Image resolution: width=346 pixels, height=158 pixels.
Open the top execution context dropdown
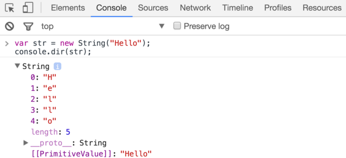[x=103, y=27]
